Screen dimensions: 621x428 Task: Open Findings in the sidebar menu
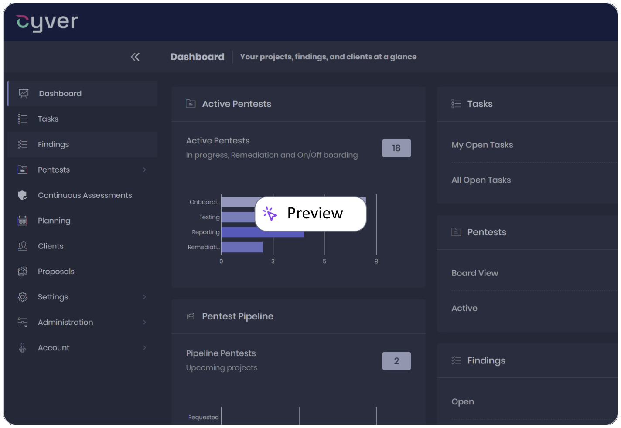pyautogui.click(x=83, y=144)
